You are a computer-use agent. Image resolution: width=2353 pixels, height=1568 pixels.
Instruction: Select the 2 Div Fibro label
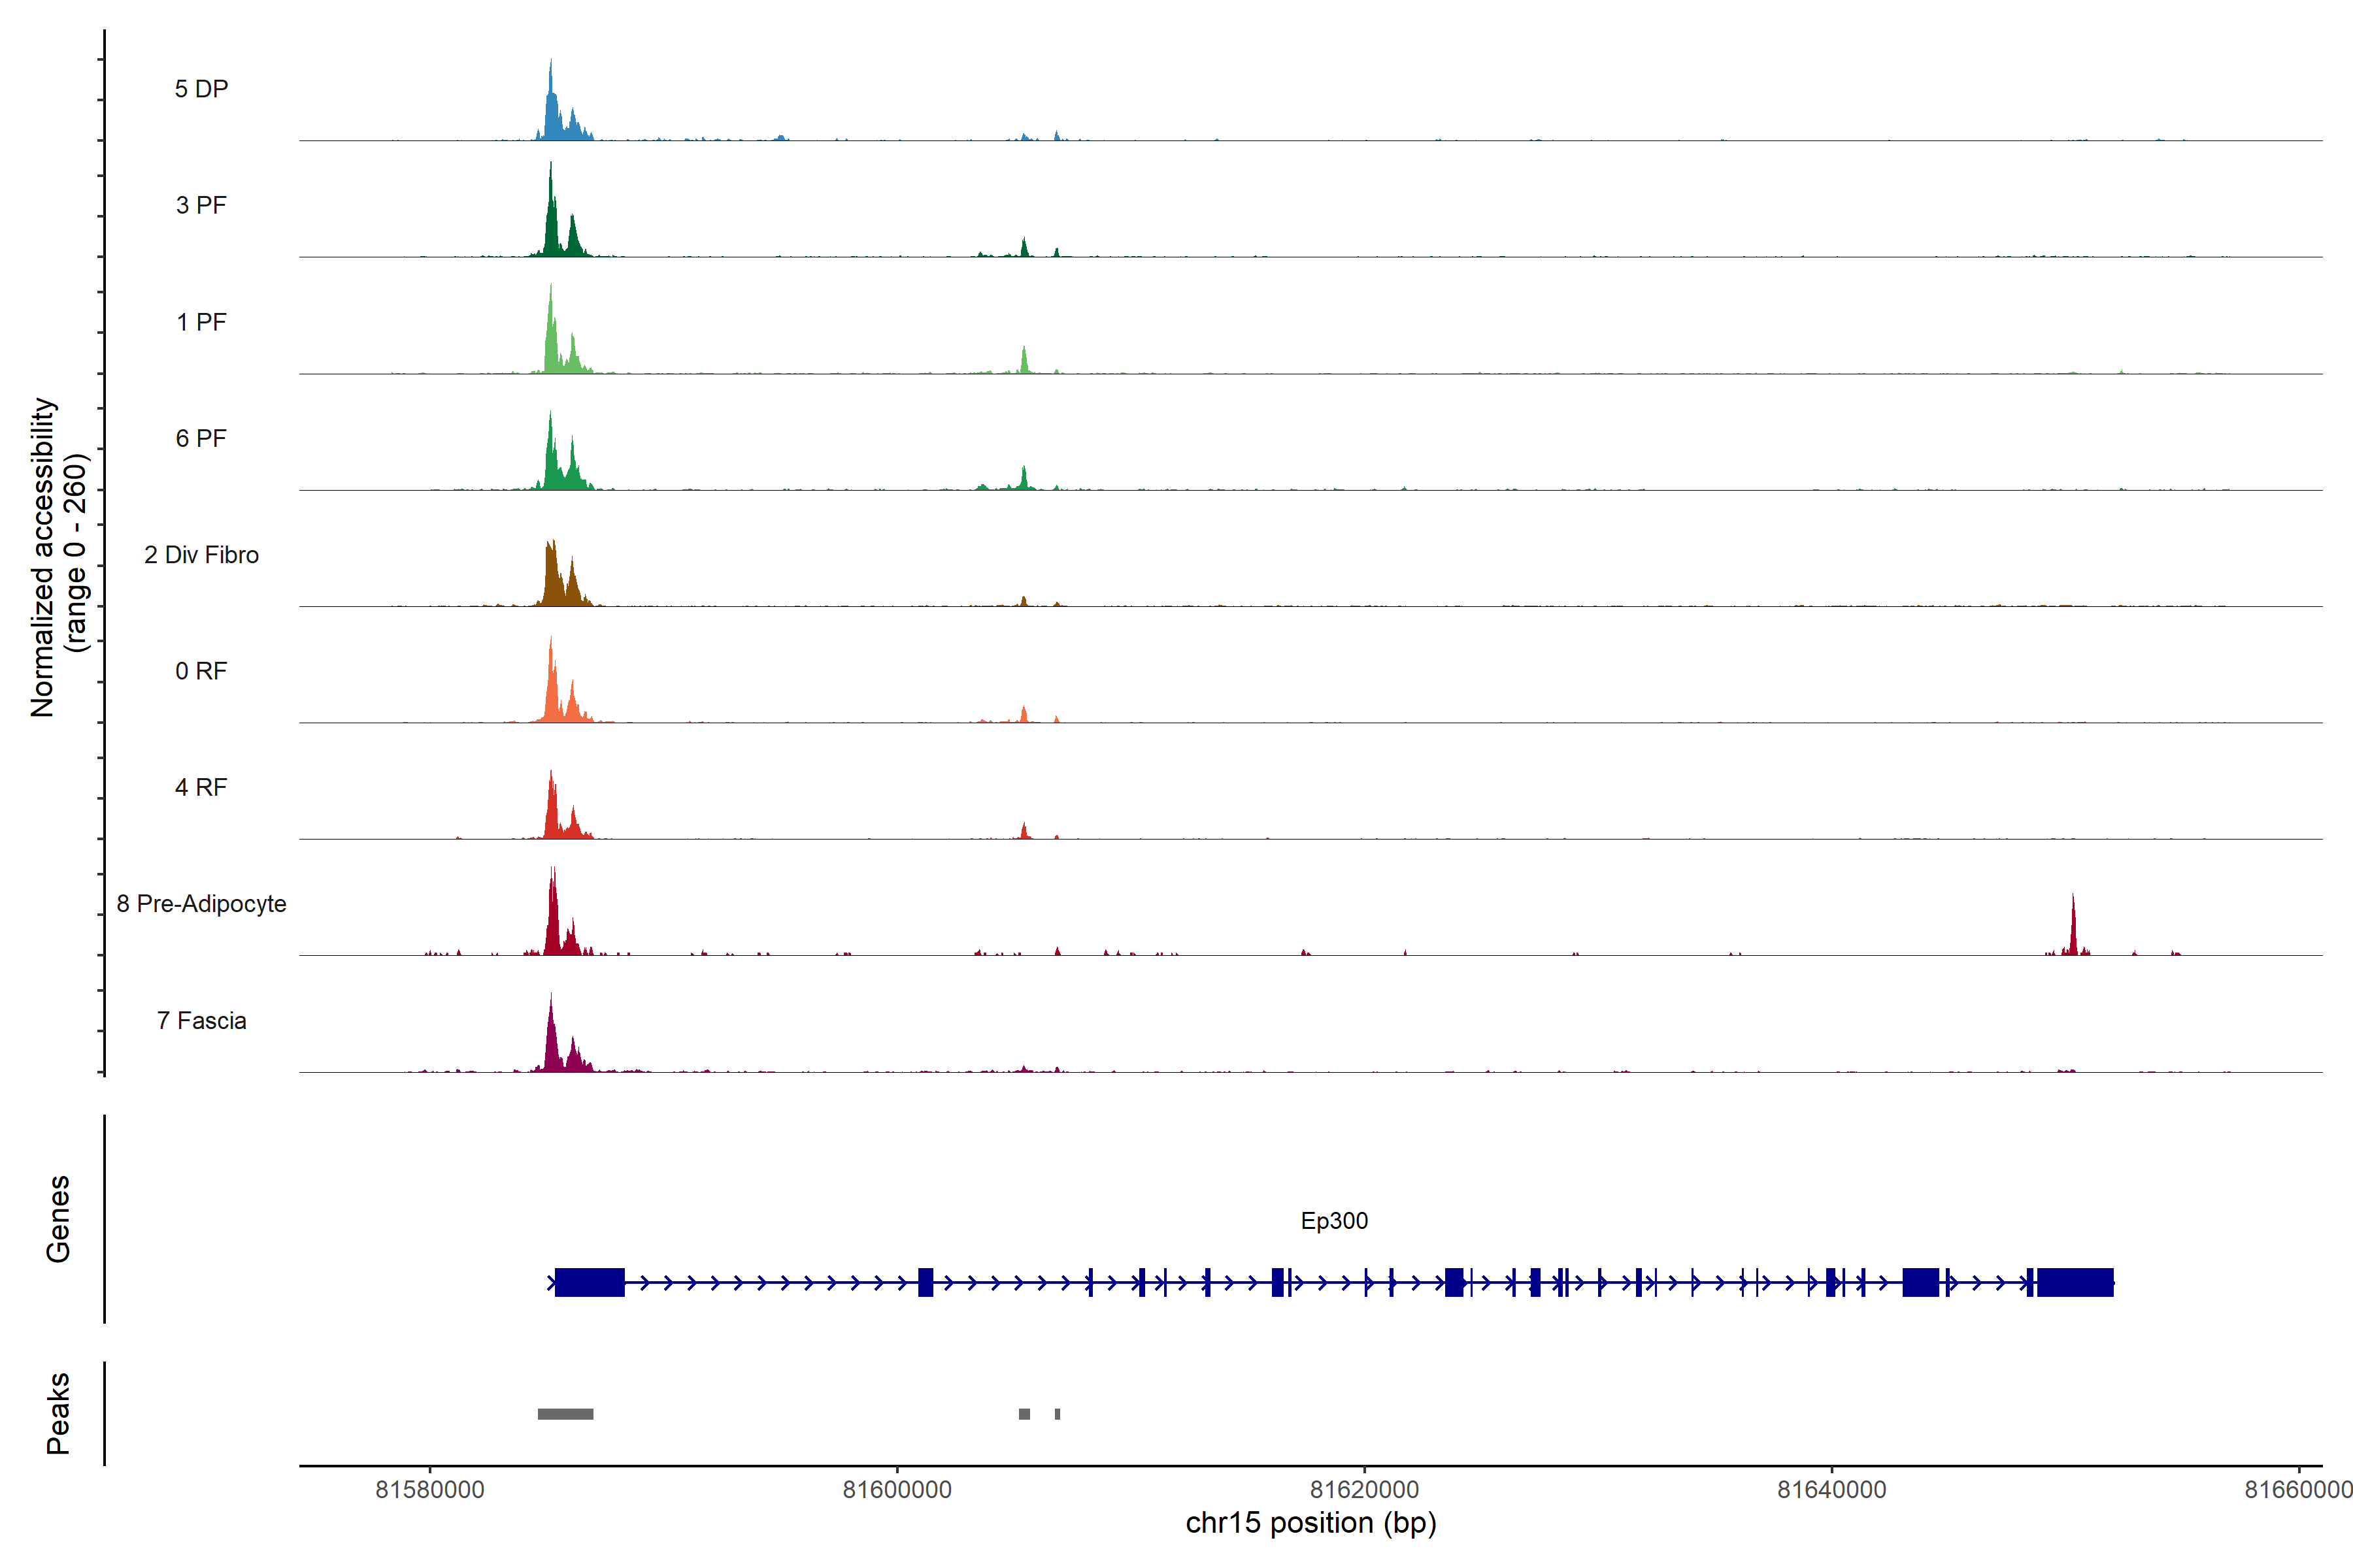coord(201,555)
